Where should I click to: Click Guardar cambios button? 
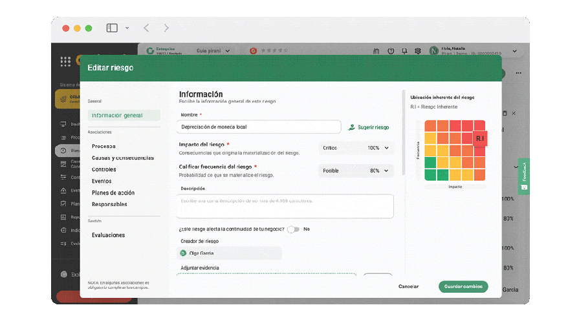463,286
